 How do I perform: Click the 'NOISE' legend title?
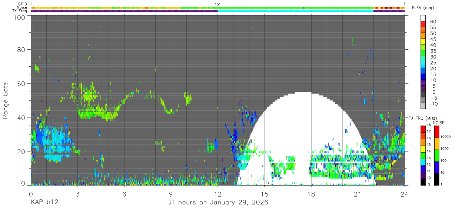pyautogui.click(x=439, y=123)
